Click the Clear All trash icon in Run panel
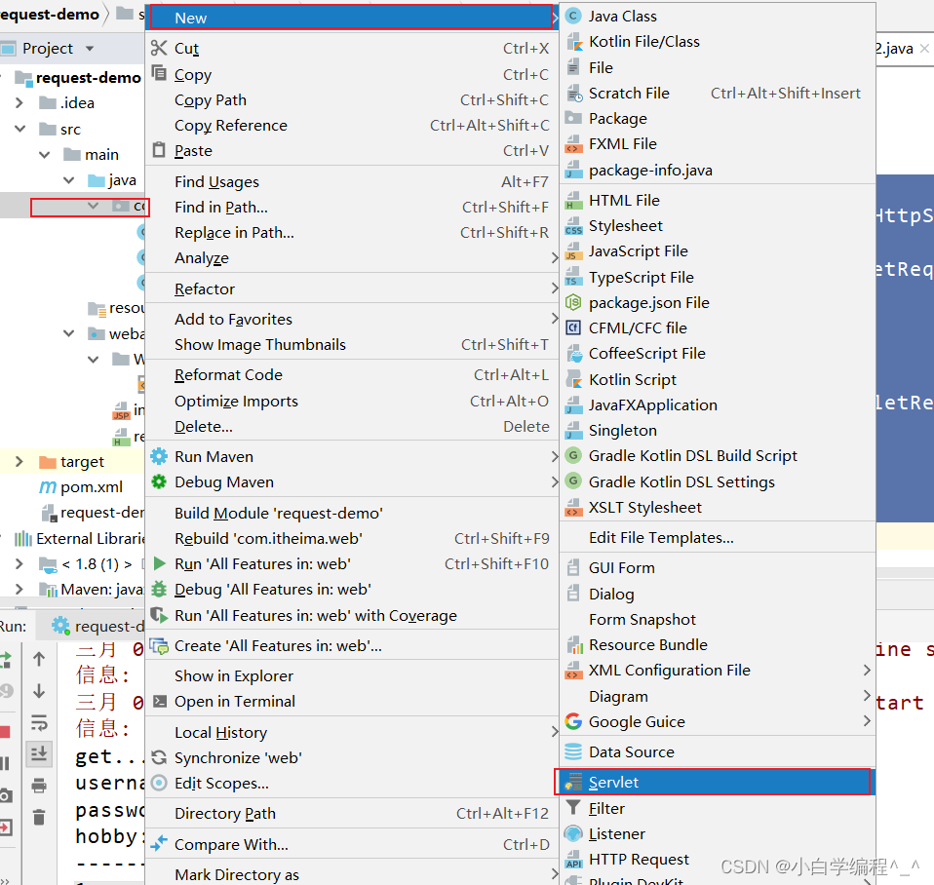This screenshot has height=885, width=934. 39,817
